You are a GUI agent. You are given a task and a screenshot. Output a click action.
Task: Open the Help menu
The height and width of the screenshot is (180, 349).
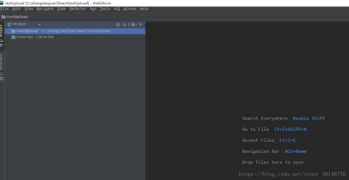(144, 9)
